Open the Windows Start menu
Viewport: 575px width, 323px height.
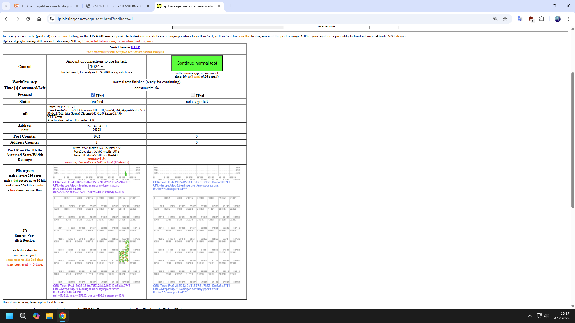click(x=10, y=316)
